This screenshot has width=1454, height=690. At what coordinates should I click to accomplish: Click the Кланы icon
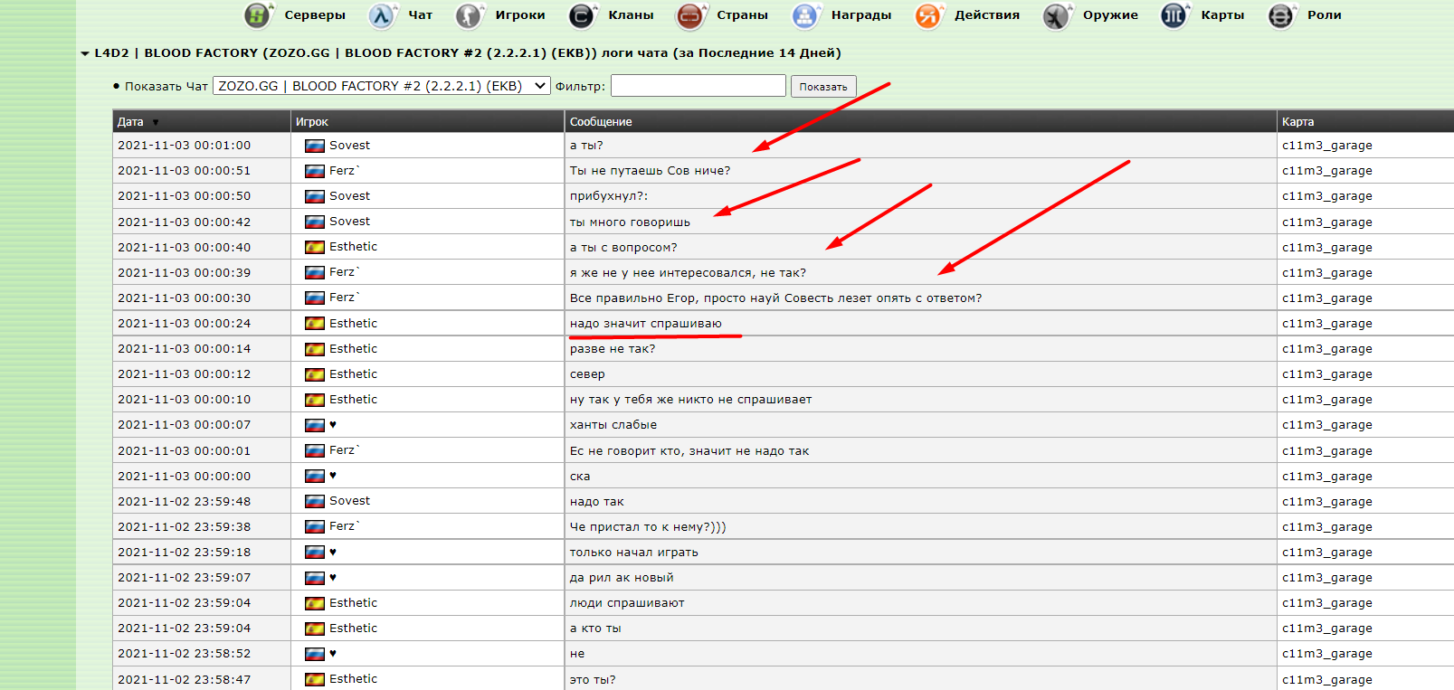pos(582,15)
